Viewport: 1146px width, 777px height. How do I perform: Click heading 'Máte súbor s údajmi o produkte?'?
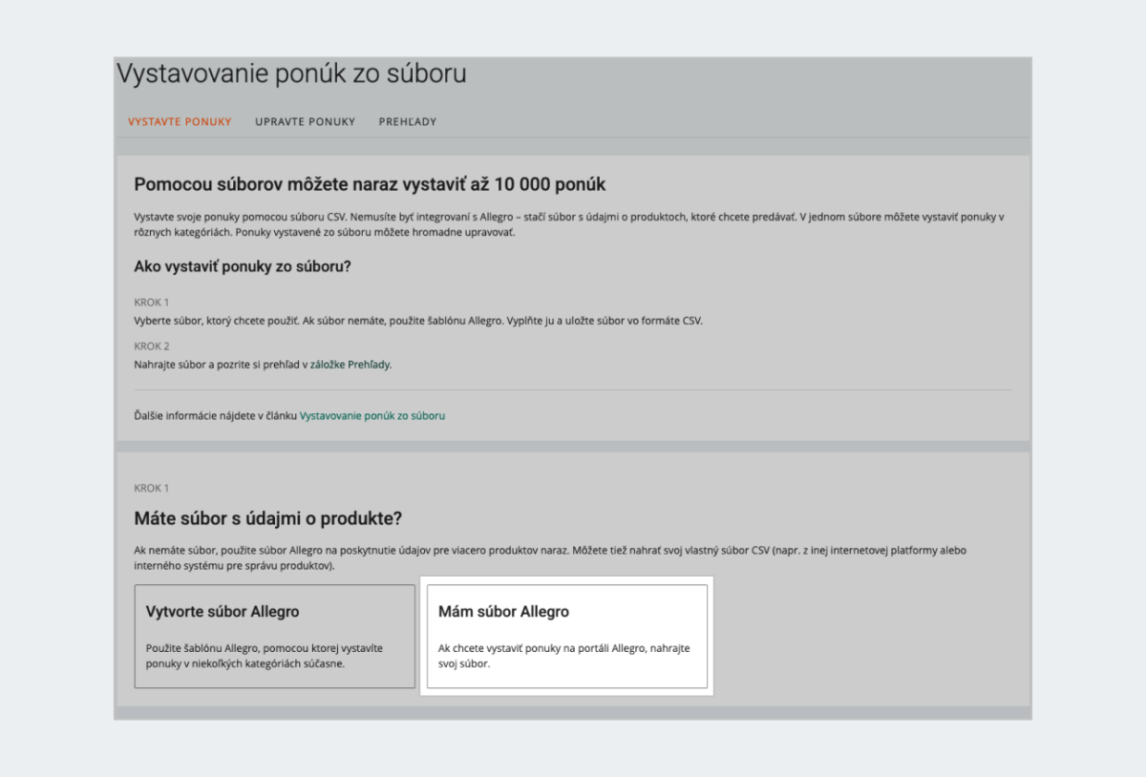click(x=268, y=518)
